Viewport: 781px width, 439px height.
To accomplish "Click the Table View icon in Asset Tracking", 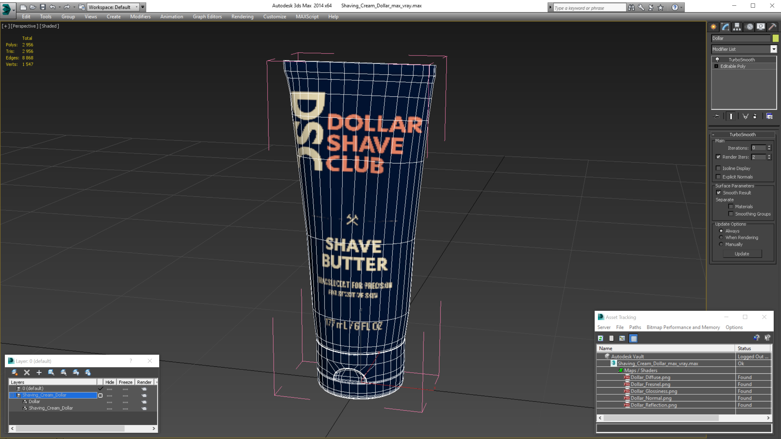I will pyautogui.click(x=634, y=338).
